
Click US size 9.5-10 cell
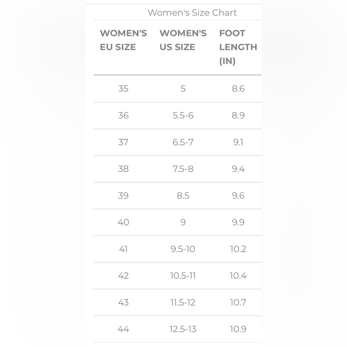pos(183,249)
